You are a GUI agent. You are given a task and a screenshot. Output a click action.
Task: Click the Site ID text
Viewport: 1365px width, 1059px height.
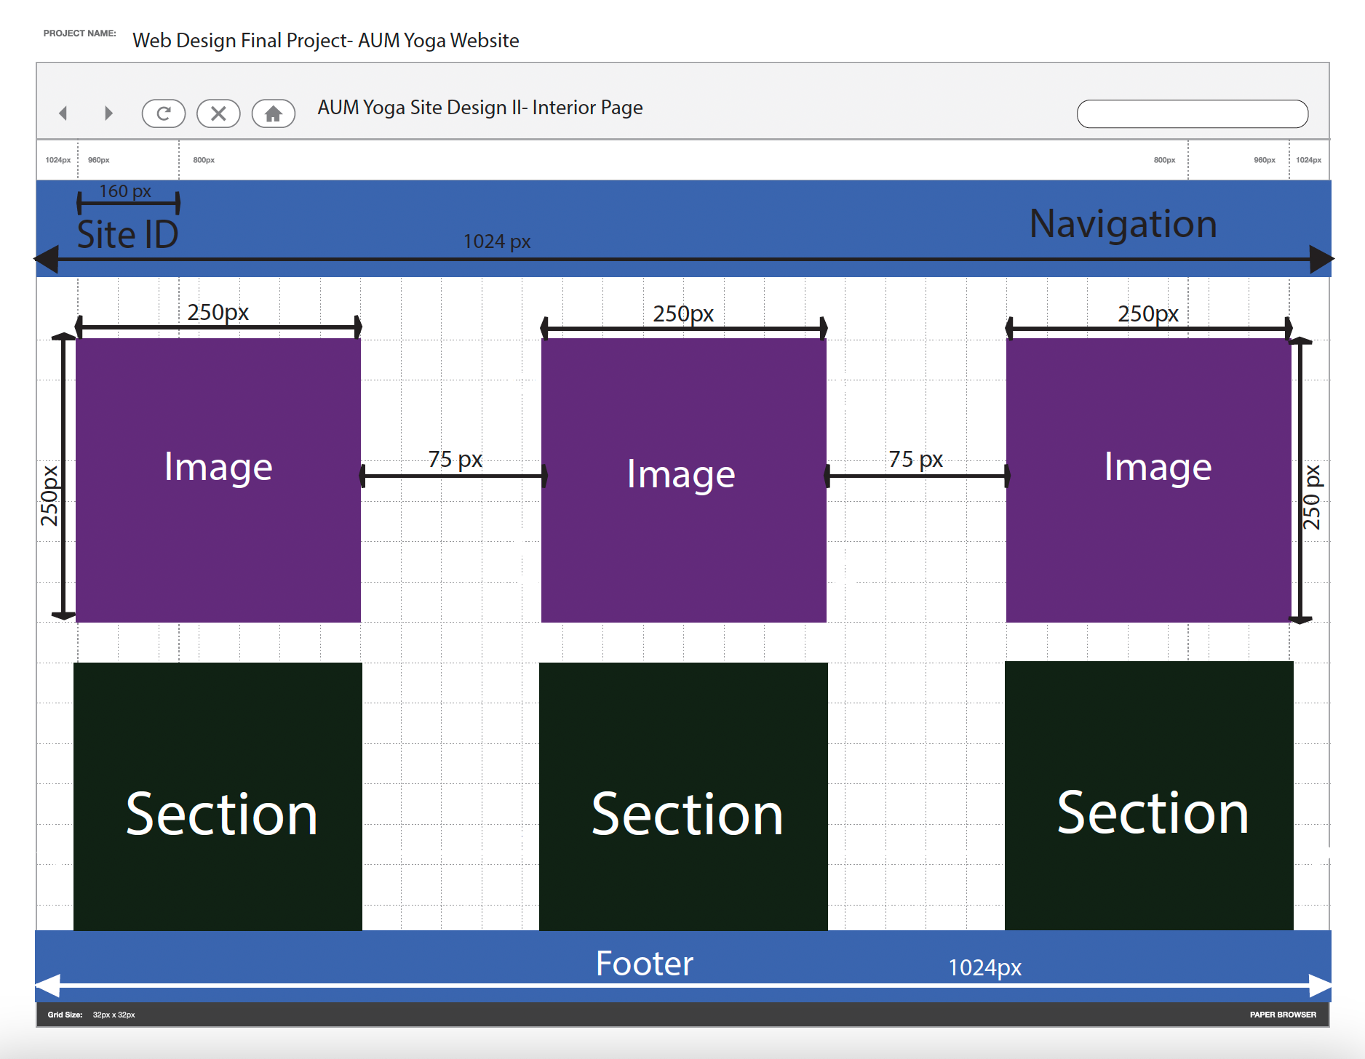pyautogui.click(x=128, y=234)
